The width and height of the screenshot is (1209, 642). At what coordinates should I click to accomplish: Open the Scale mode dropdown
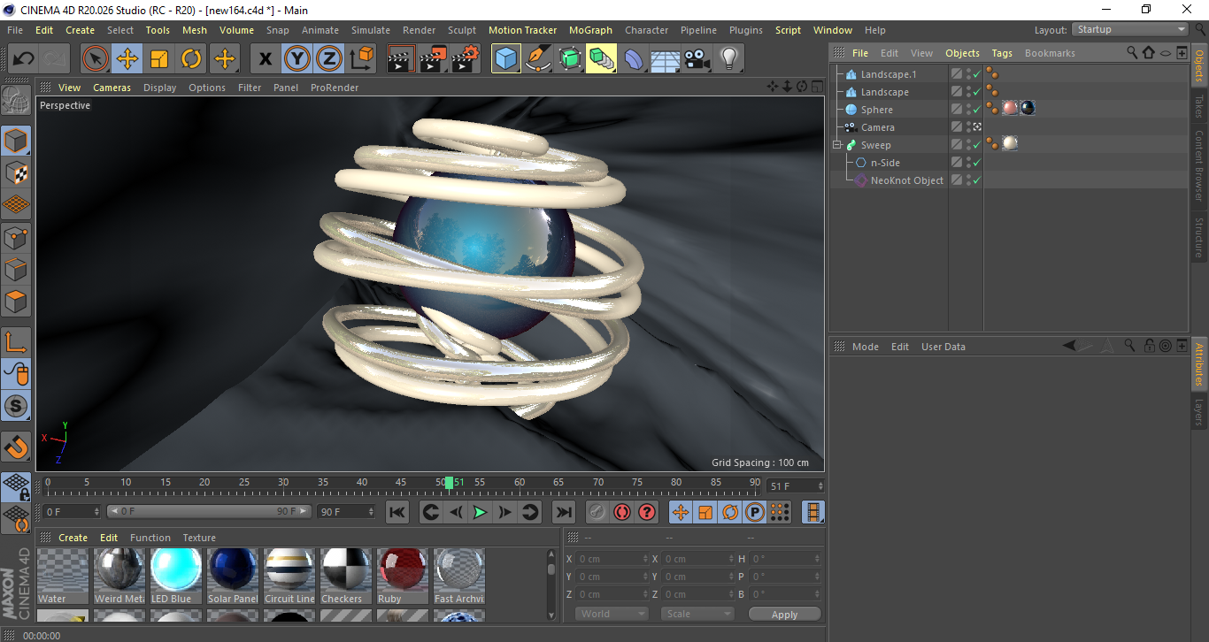[698, 615]
